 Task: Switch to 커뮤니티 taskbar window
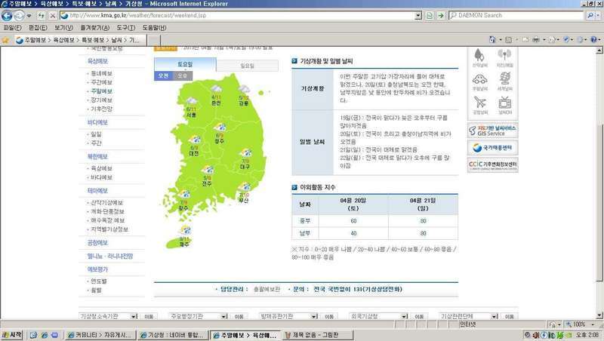pos(100,335)
